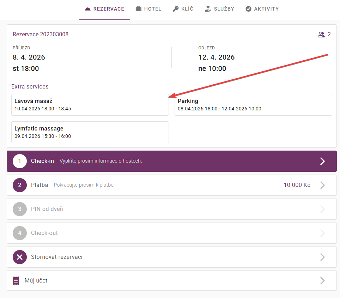Click the hand icon beside Služby
340x298 pixels.
coord(208,9)
